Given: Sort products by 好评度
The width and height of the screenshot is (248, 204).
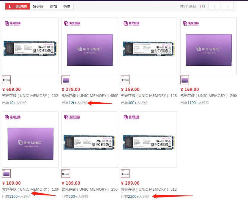Looking at the screenshot, I should pyautogui.click(x=38, y=7).
